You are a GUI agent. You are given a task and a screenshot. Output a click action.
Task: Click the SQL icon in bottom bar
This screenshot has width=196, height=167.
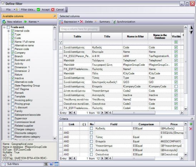(46, 164)
